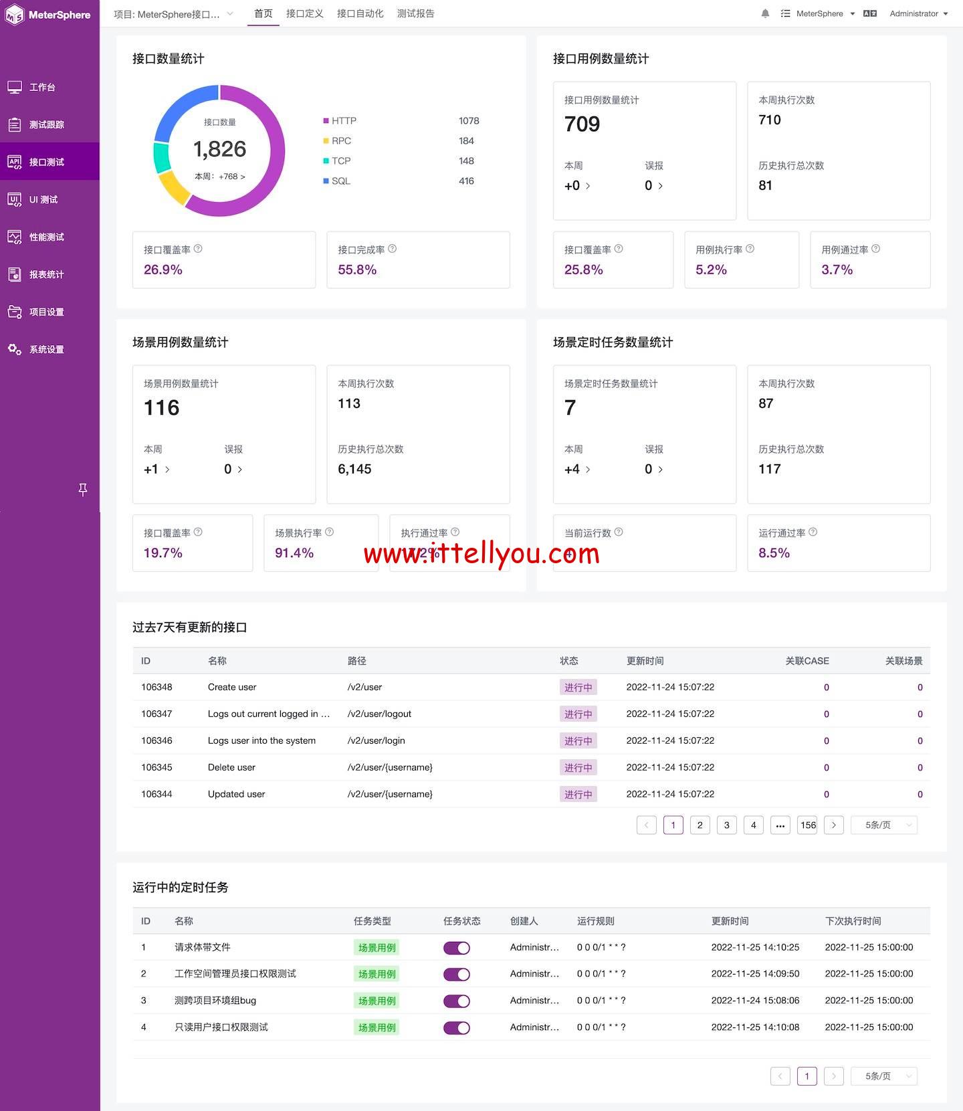Open the 工作台 workbench icon in sidebar

(x=15, y=87)
